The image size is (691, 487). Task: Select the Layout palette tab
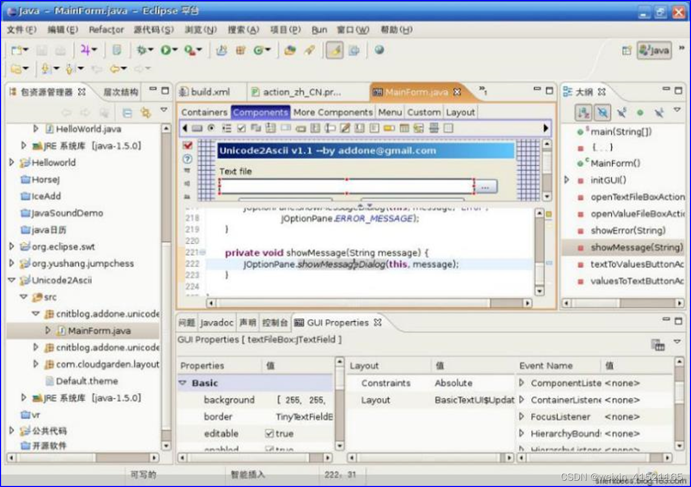tap(461, 112)
